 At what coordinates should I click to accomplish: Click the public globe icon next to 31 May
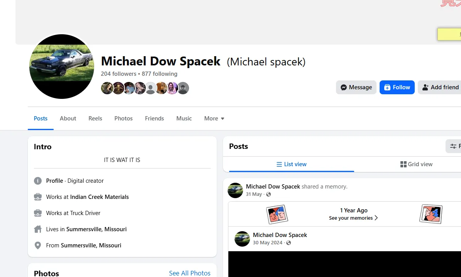point(268,194)
